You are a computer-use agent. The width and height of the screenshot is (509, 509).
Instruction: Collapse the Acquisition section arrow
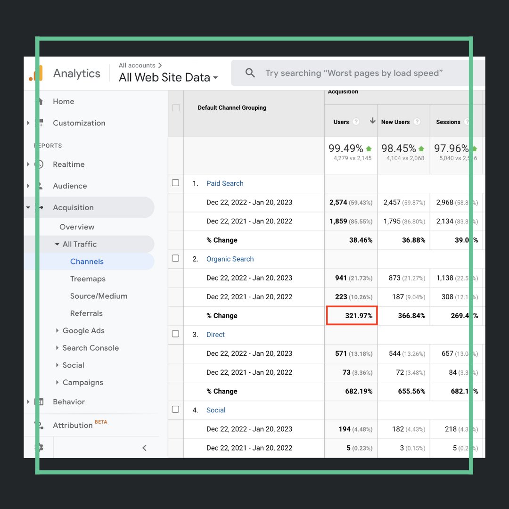[x=28, y=207]
